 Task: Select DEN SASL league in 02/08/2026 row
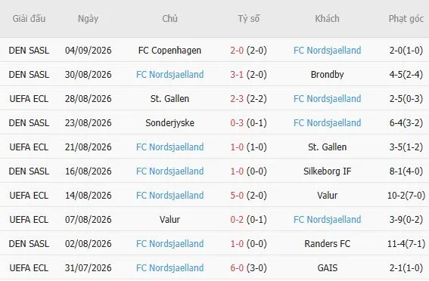point(29,243)
